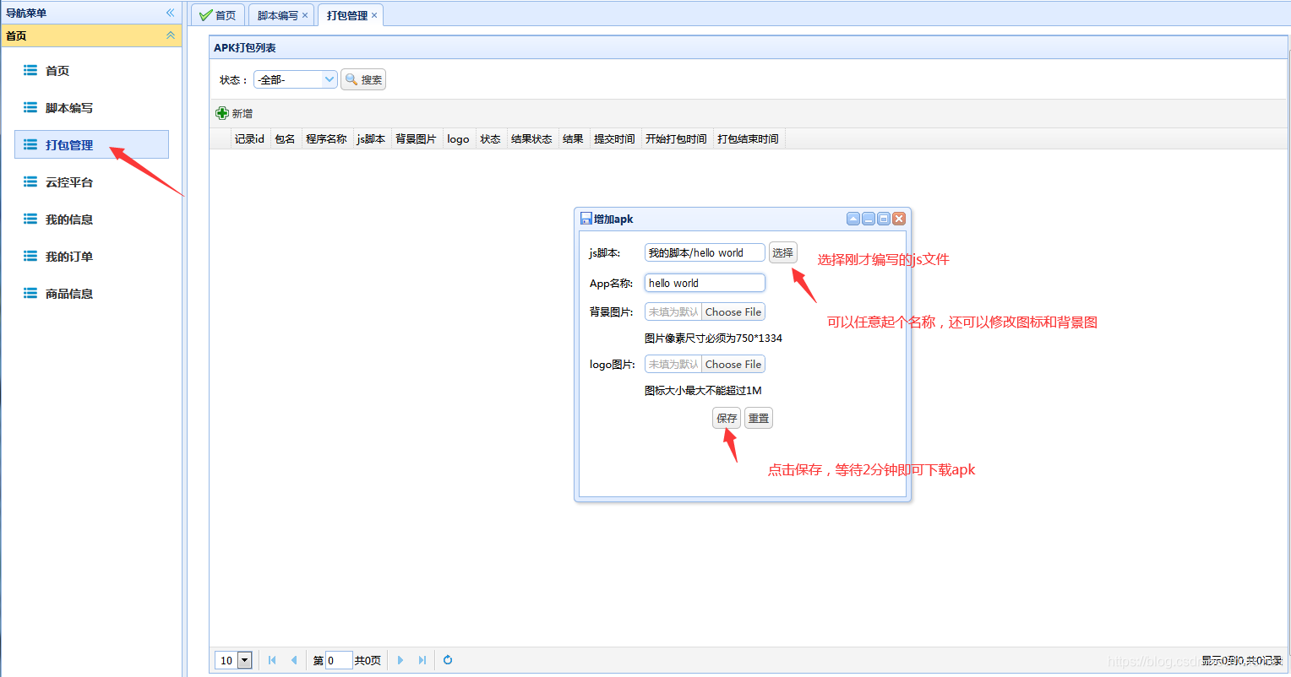1291x677 pixels.
Task: Click 保存 to save the apk
Action: pos(727,418)
